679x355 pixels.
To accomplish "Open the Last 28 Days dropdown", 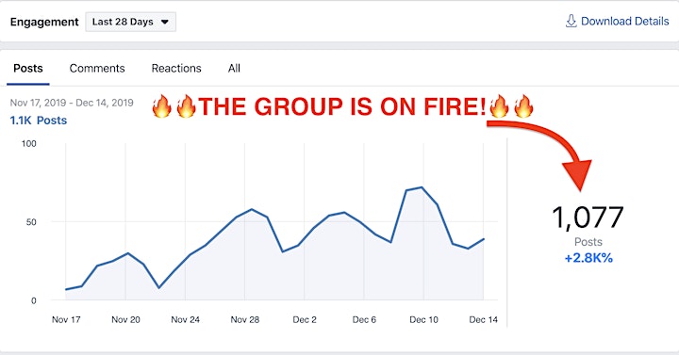I will click(x=131, y=22).
